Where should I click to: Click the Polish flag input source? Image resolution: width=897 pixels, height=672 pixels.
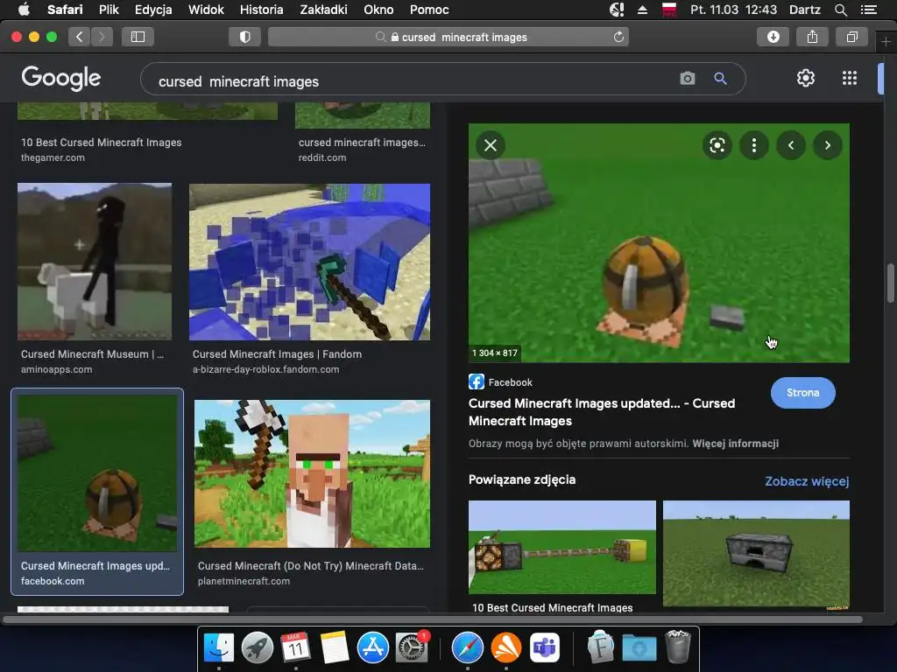[x=668, y=10]
